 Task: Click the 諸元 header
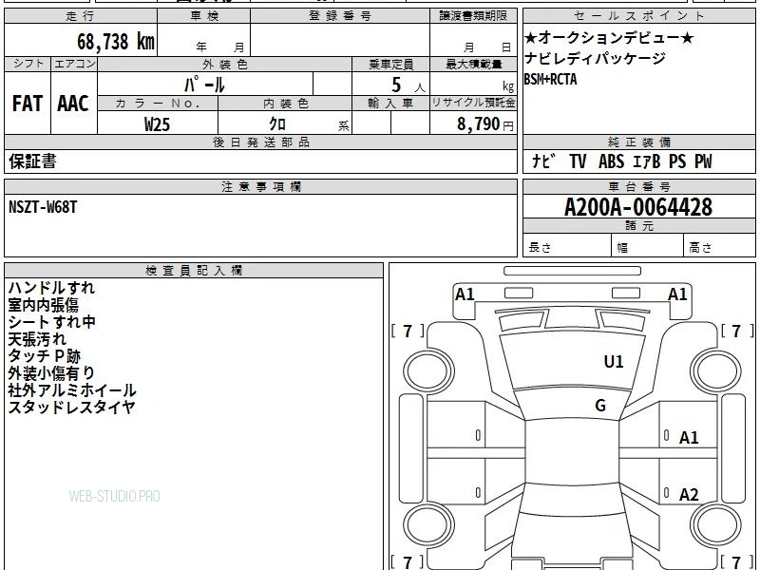coord(638,226)
